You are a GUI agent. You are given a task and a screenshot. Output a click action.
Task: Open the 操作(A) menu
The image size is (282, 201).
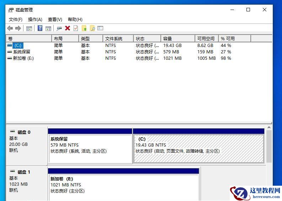35,20
